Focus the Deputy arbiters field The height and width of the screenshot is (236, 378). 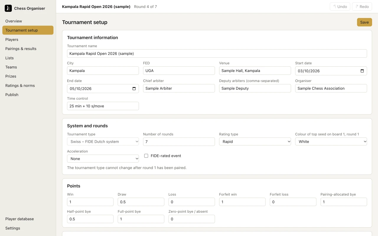(255, 88)
